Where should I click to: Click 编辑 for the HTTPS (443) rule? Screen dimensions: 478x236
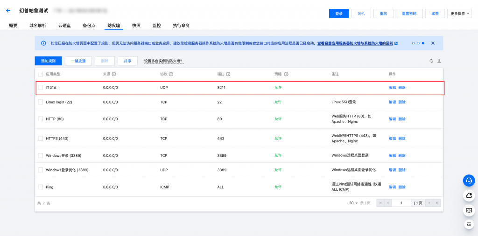[x=392, y=139]
